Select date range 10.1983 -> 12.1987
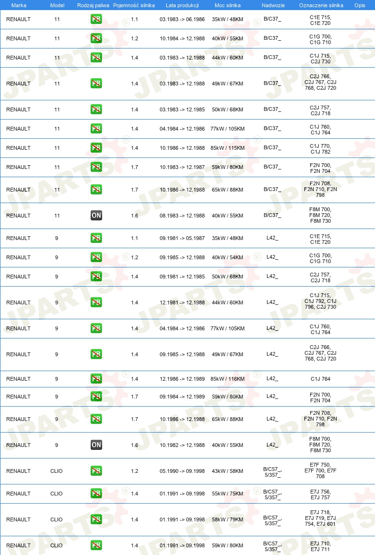Viewport: 375px width, 555px height. (182, 167)
